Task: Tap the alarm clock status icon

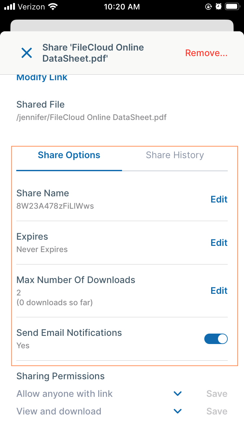Action: click(x=219, y=7)
